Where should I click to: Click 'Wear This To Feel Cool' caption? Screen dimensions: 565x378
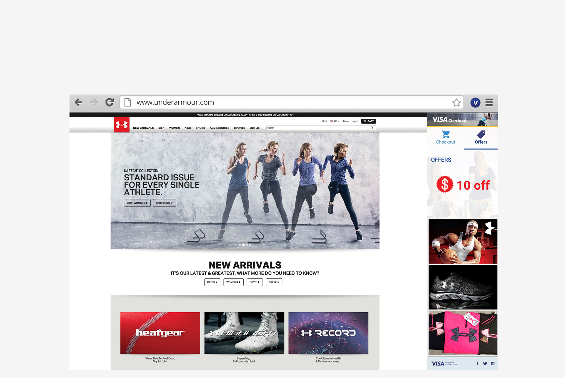pos(160,360)
